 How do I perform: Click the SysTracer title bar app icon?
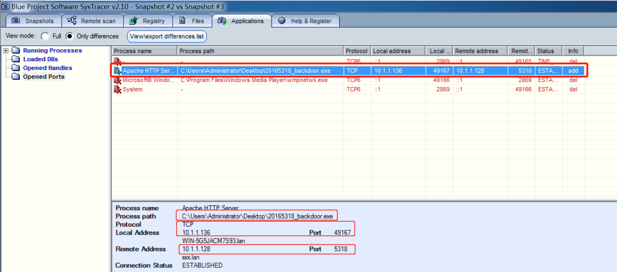pyautogui.click(x=5, y=7)
